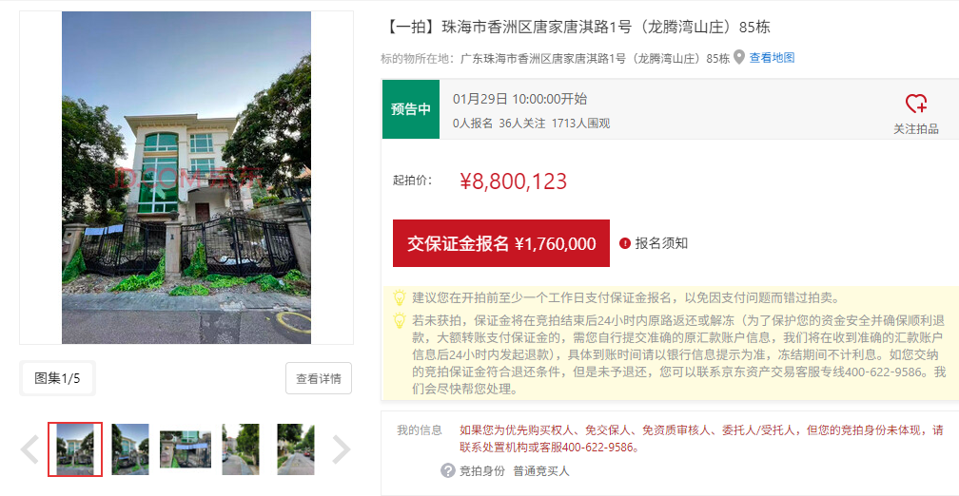
Task: Click the 关注拍品 label
Action: 915,129
